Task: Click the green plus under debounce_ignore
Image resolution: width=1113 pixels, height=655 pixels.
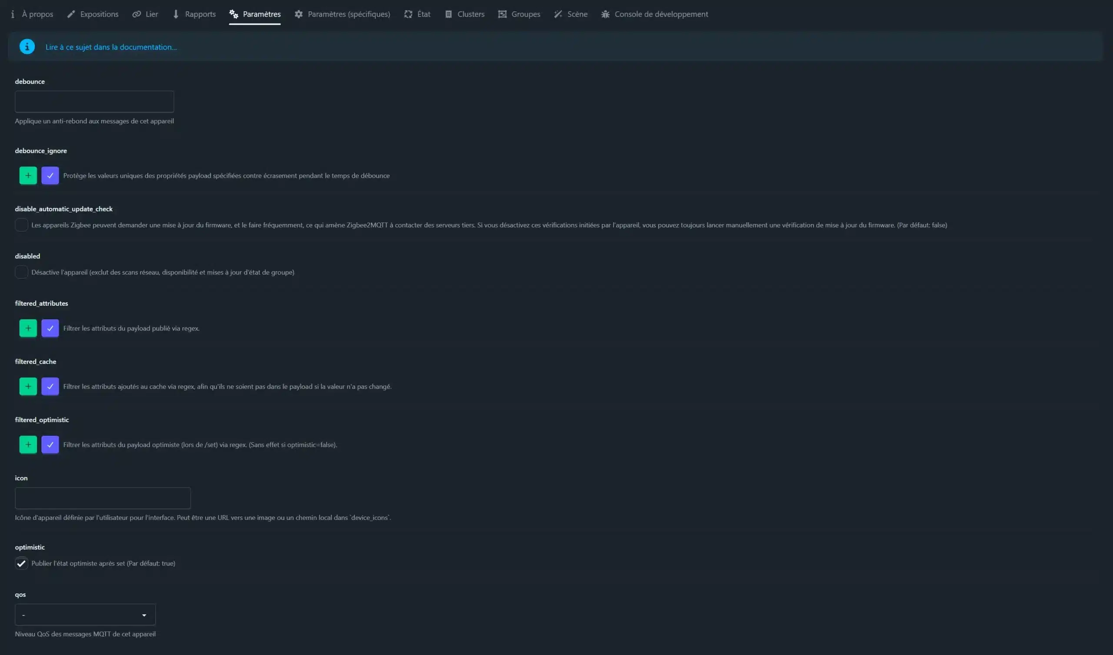Action: click(x=28, y=175)
